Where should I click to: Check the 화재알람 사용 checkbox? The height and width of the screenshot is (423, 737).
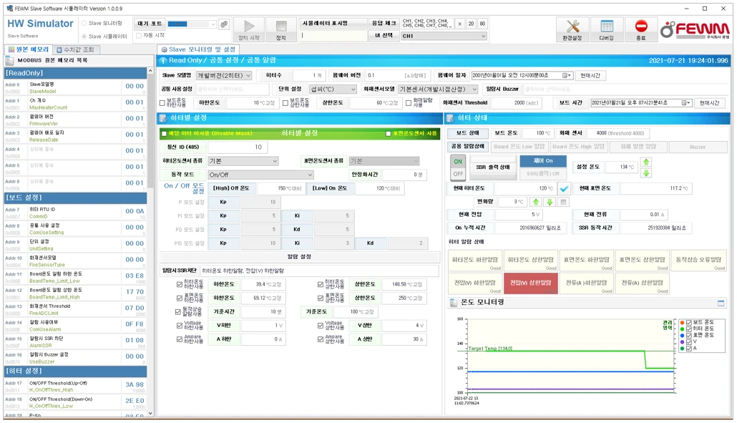click(x=409, y=103)
